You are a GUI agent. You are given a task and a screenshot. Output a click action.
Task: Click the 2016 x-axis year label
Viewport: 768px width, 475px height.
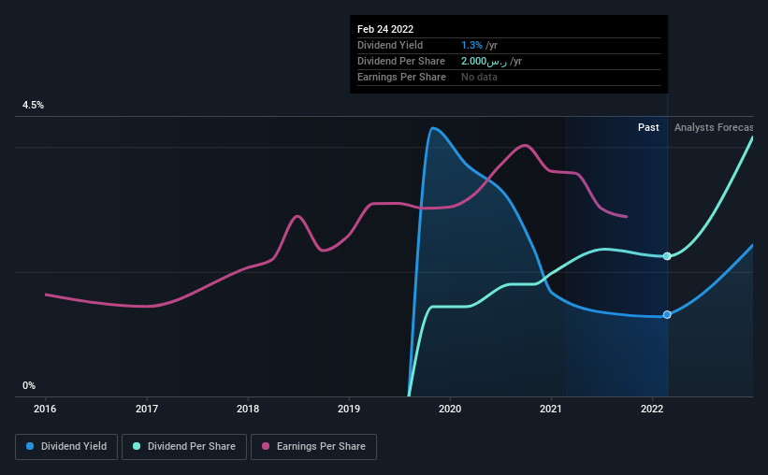click(x=45, y=409)
